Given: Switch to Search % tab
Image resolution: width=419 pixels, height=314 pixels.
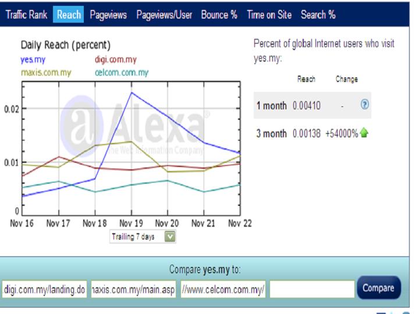Looking at the screenshot, I should pos(318,15).
